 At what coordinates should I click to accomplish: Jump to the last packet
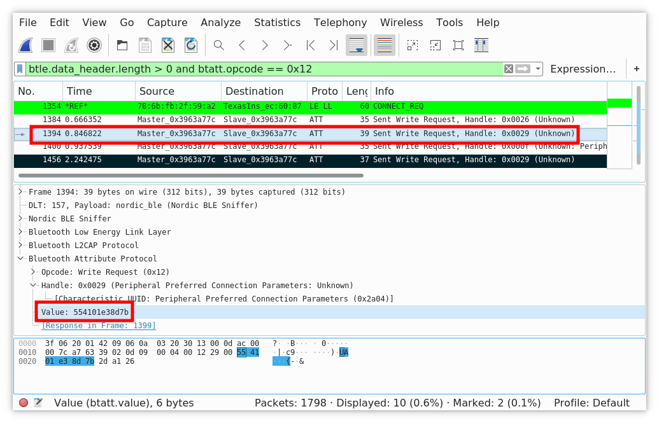[x=332, y=45]
